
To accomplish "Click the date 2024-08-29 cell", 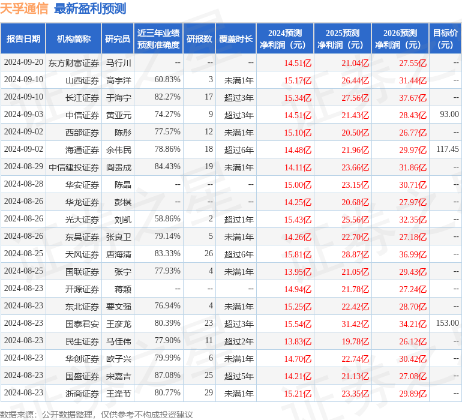I will (x=23, y=167).
